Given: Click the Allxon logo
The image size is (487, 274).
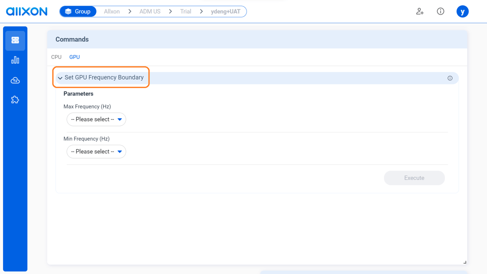Looking at the screenshot, I should click(26, 11).
